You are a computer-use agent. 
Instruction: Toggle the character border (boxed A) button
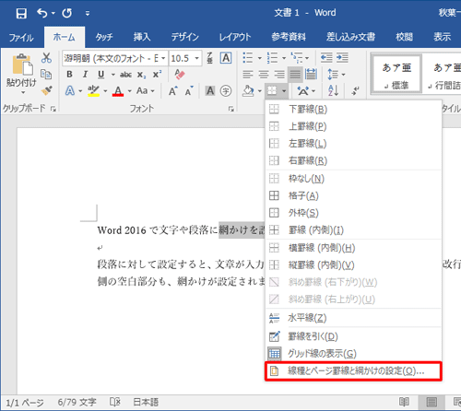coord(226,58)
